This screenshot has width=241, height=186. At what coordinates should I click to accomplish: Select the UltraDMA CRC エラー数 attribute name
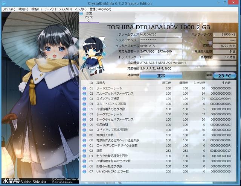point(113,172)
